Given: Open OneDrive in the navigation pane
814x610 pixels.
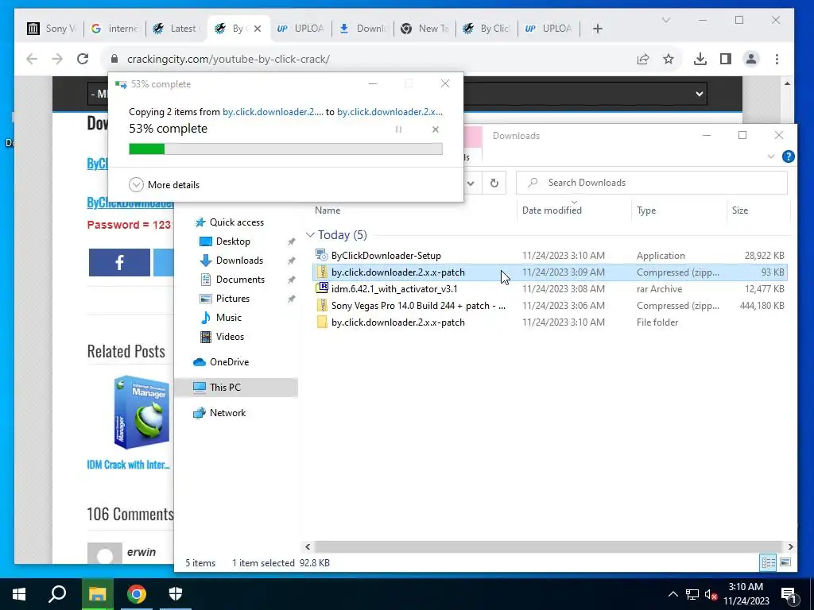Looking at the screenshot, I should (x=229, y=362).
